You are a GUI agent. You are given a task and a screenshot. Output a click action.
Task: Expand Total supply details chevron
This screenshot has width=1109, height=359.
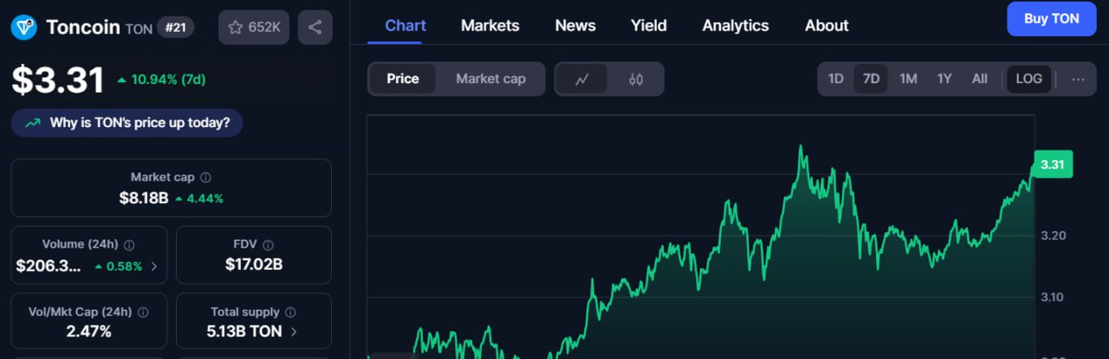(294, 331)
